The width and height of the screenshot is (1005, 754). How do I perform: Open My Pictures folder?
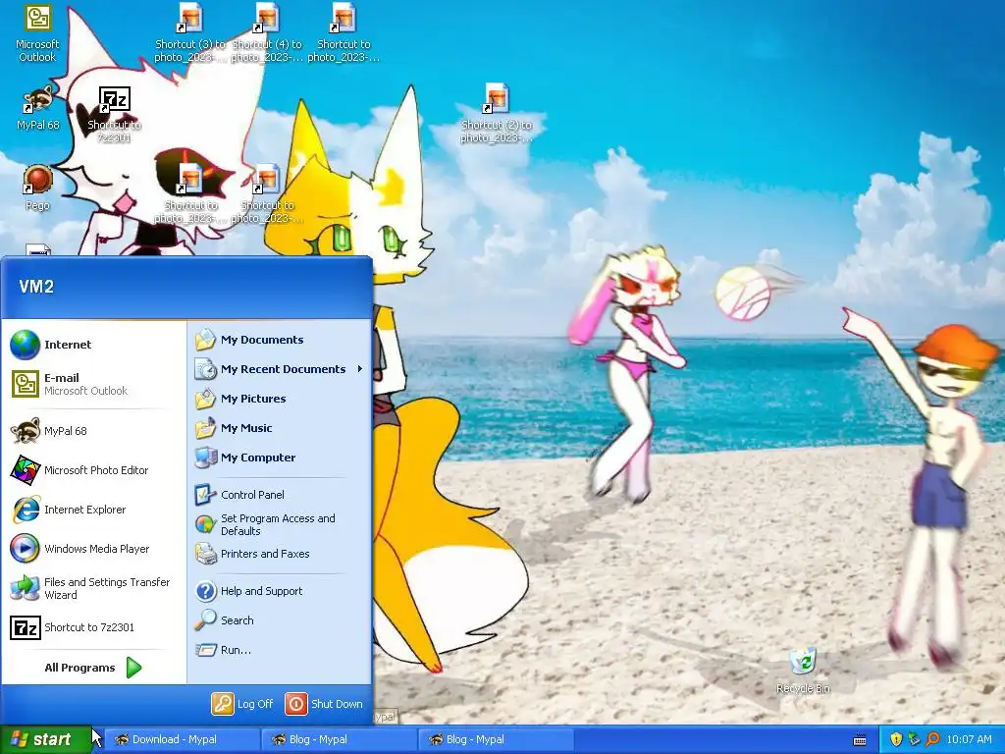pos(280,399)
